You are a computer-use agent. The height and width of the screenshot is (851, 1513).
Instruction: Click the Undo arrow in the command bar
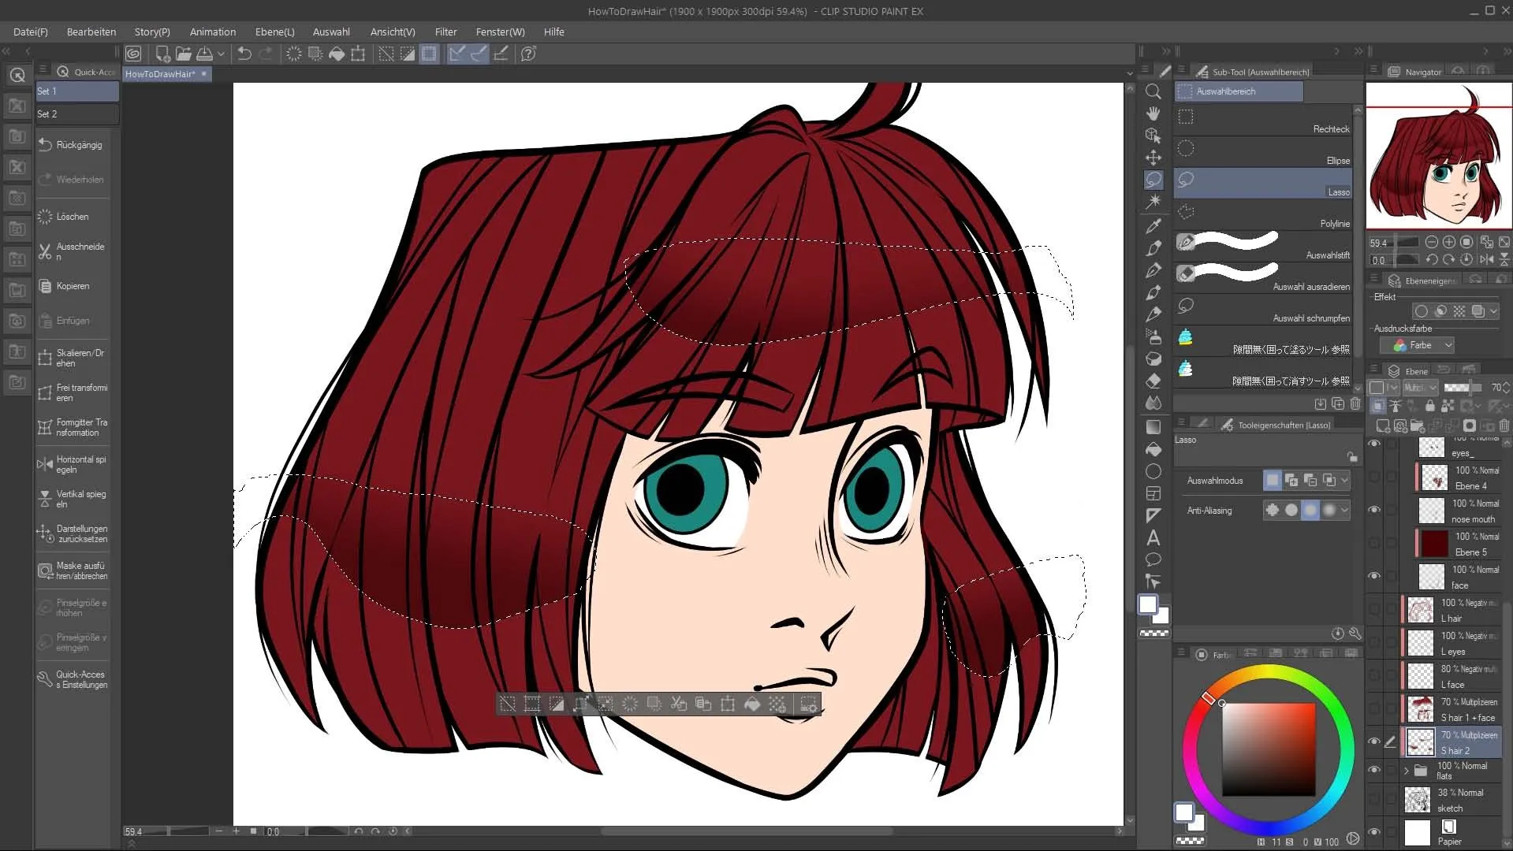244,54
